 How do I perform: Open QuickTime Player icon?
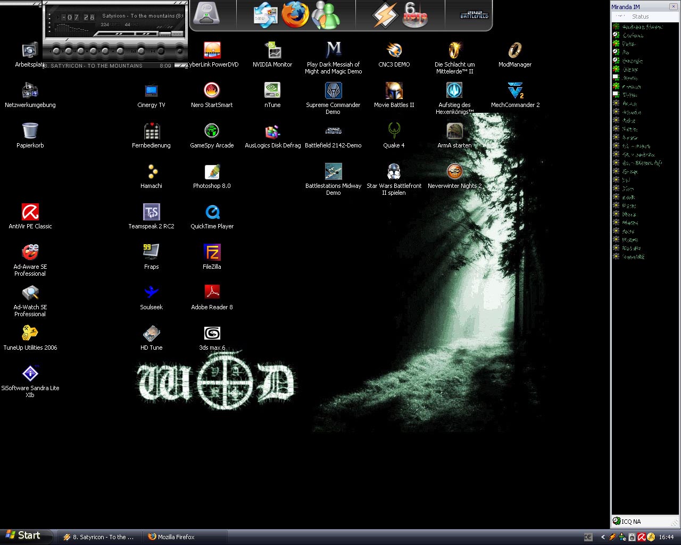[212, 216]
